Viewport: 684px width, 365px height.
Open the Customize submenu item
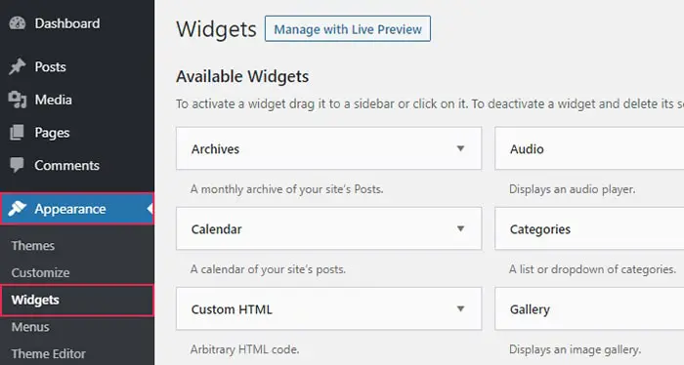pyautogui.click(x=41, y=272)
